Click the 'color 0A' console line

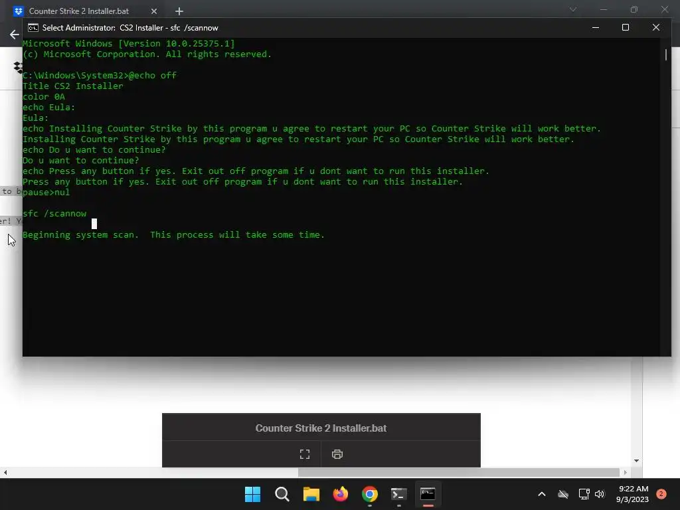[44, 97]
